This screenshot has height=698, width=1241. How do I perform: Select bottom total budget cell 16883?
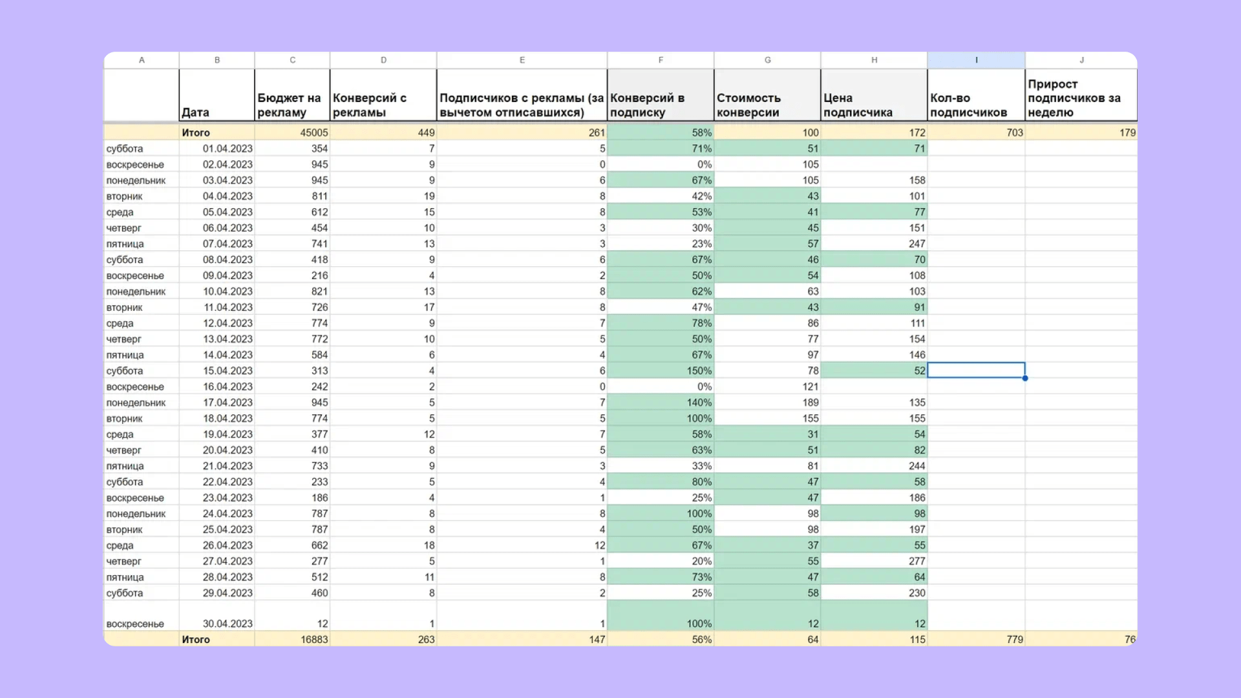[x=293, y=639]
